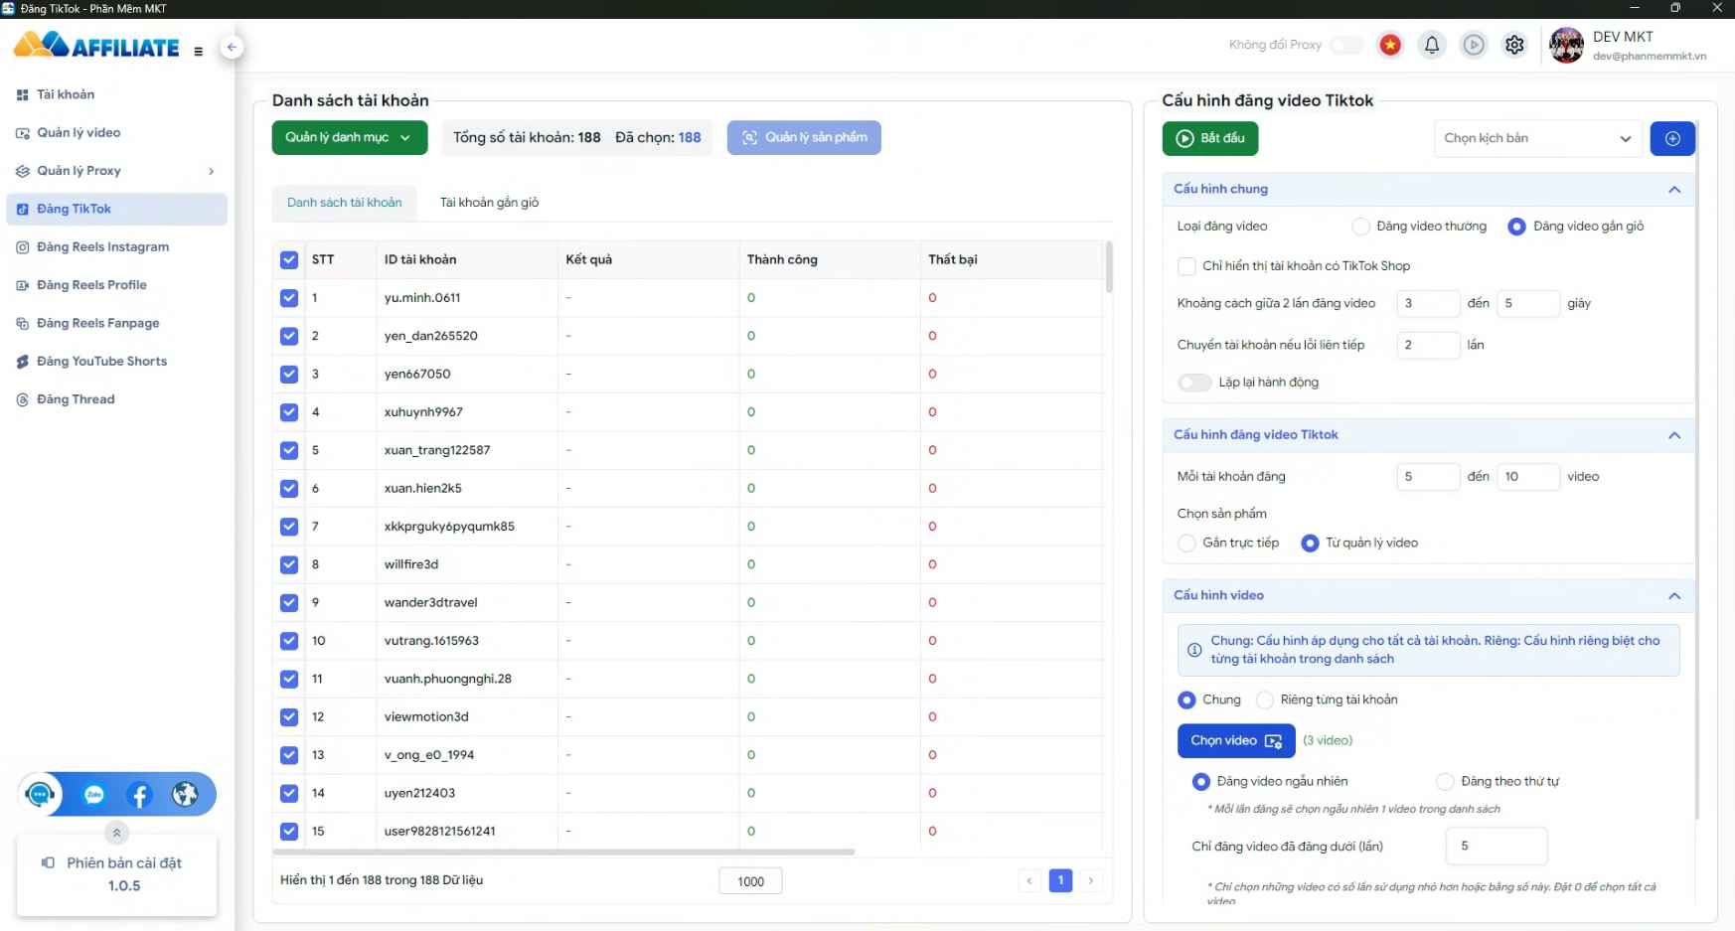Switch to the Tài khoản gắn gió tab
The width and height of the screenshot is (1735, 931).
(x=488, y=202)
